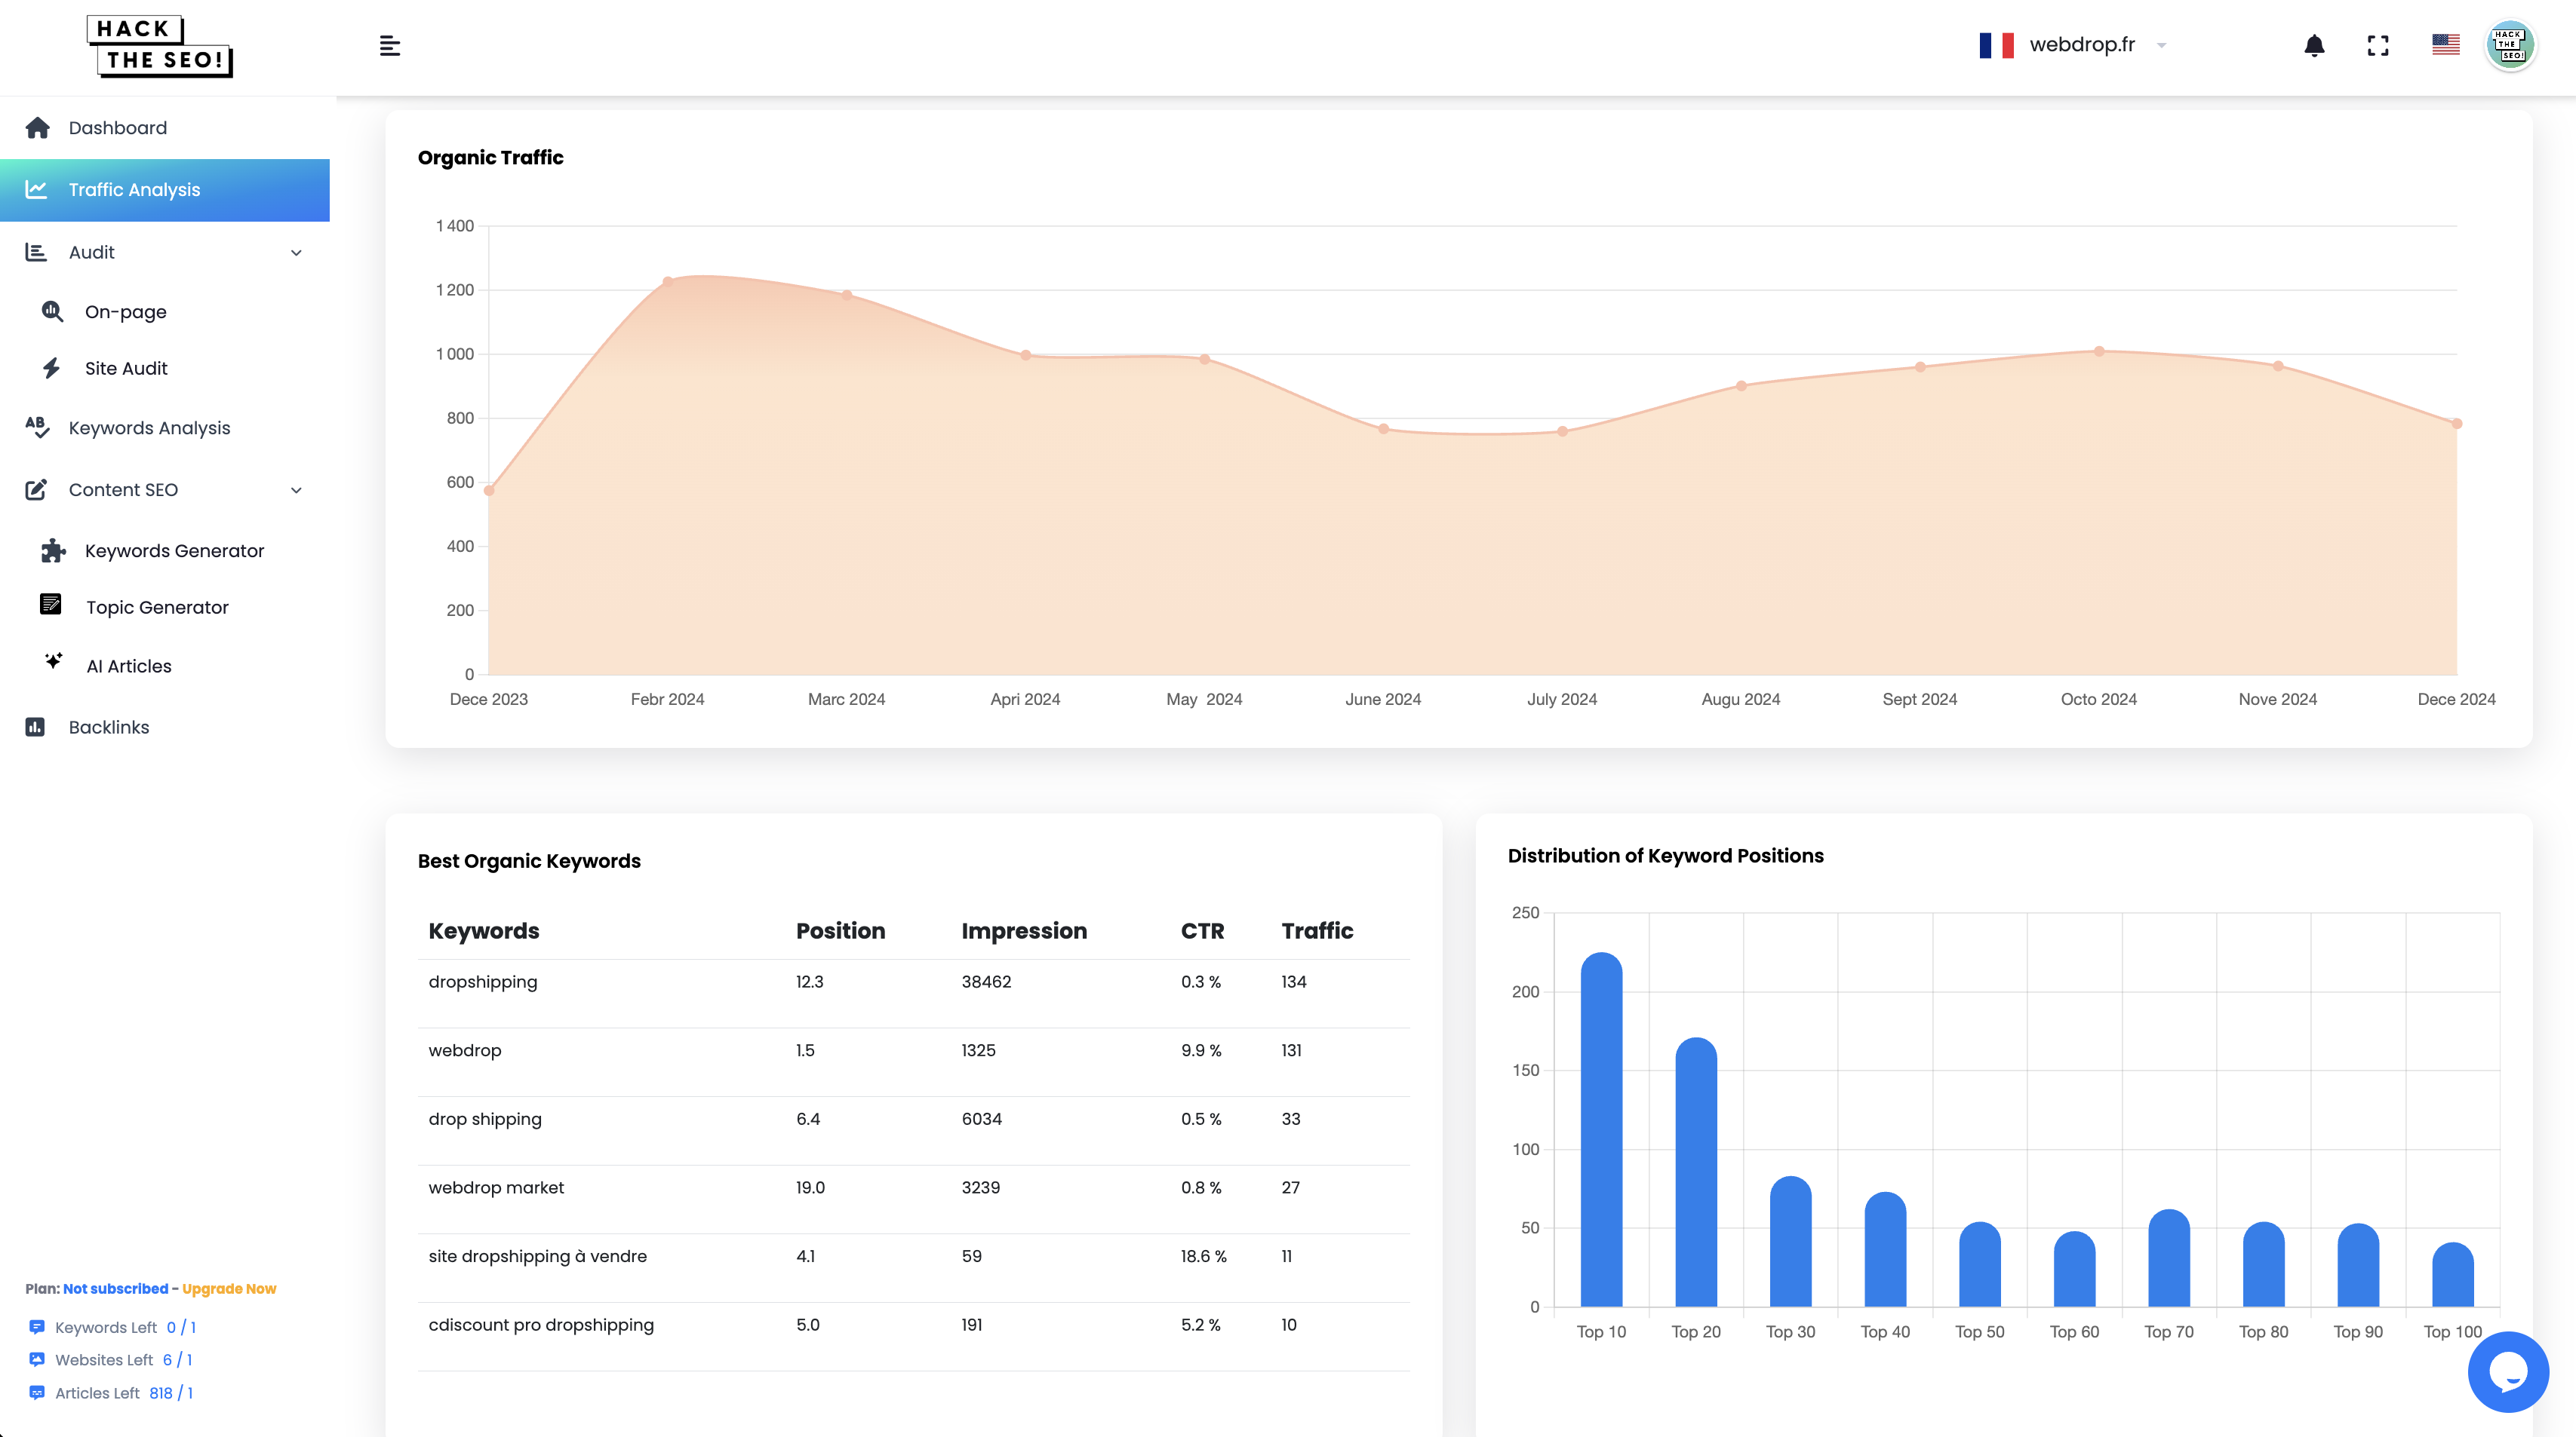Click the Keywords Generator sidebar item
The height and width of the screenshot is (1437, 2576).
pyautogui.click(x=174, y=550)
